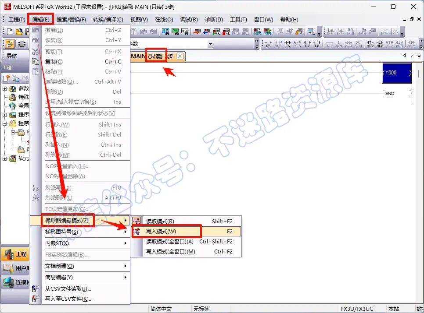The height and width of the screenshot is (313, 424).
Task: Click the F6 normally closed contact icon
Action: click(288, 44)
